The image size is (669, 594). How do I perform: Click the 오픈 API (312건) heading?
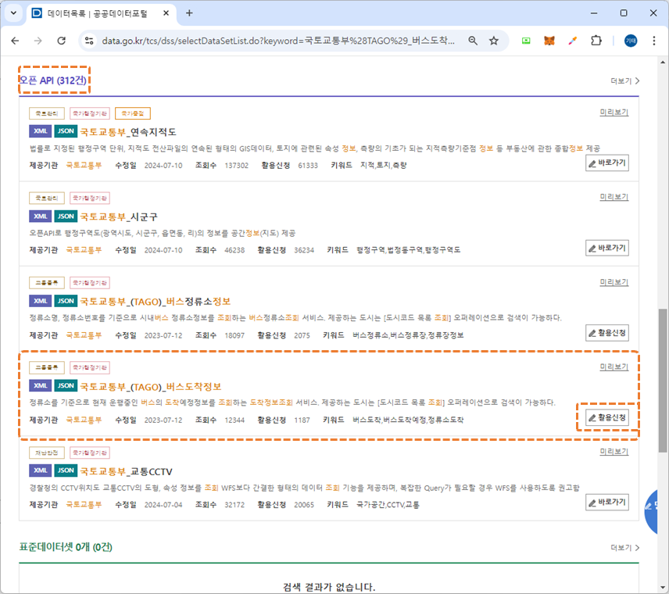(53, 81)
